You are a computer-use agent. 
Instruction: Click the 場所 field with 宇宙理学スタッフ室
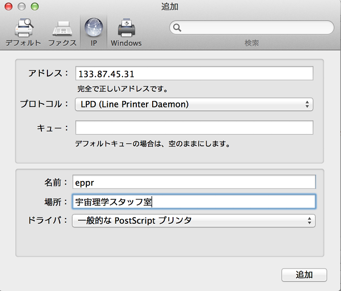(194, 202)
